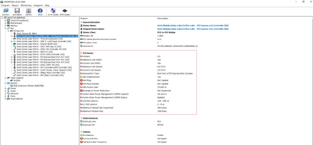
Task: Click the Video Adapter card icon
Action: point(8,78)
